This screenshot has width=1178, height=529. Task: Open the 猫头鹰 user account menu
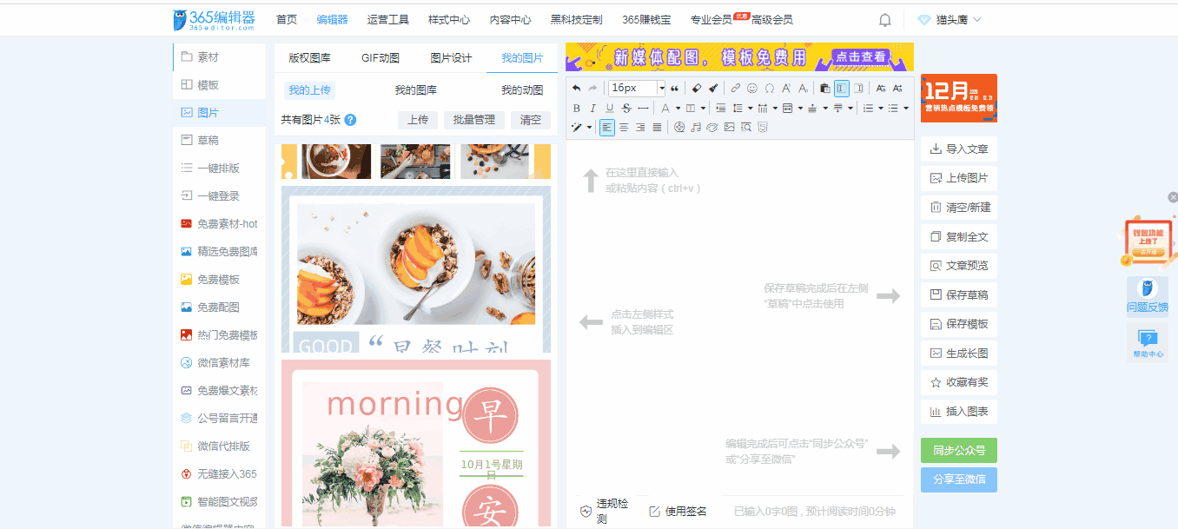coord(949,19)
